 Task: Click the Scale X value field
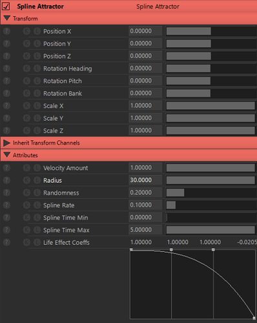[145, 105]
